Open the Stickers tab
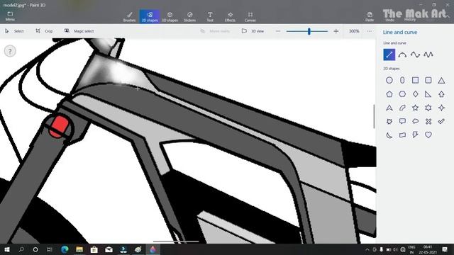Screen dimensions: 454x255 pyautogui.click(x=189, y=17)
